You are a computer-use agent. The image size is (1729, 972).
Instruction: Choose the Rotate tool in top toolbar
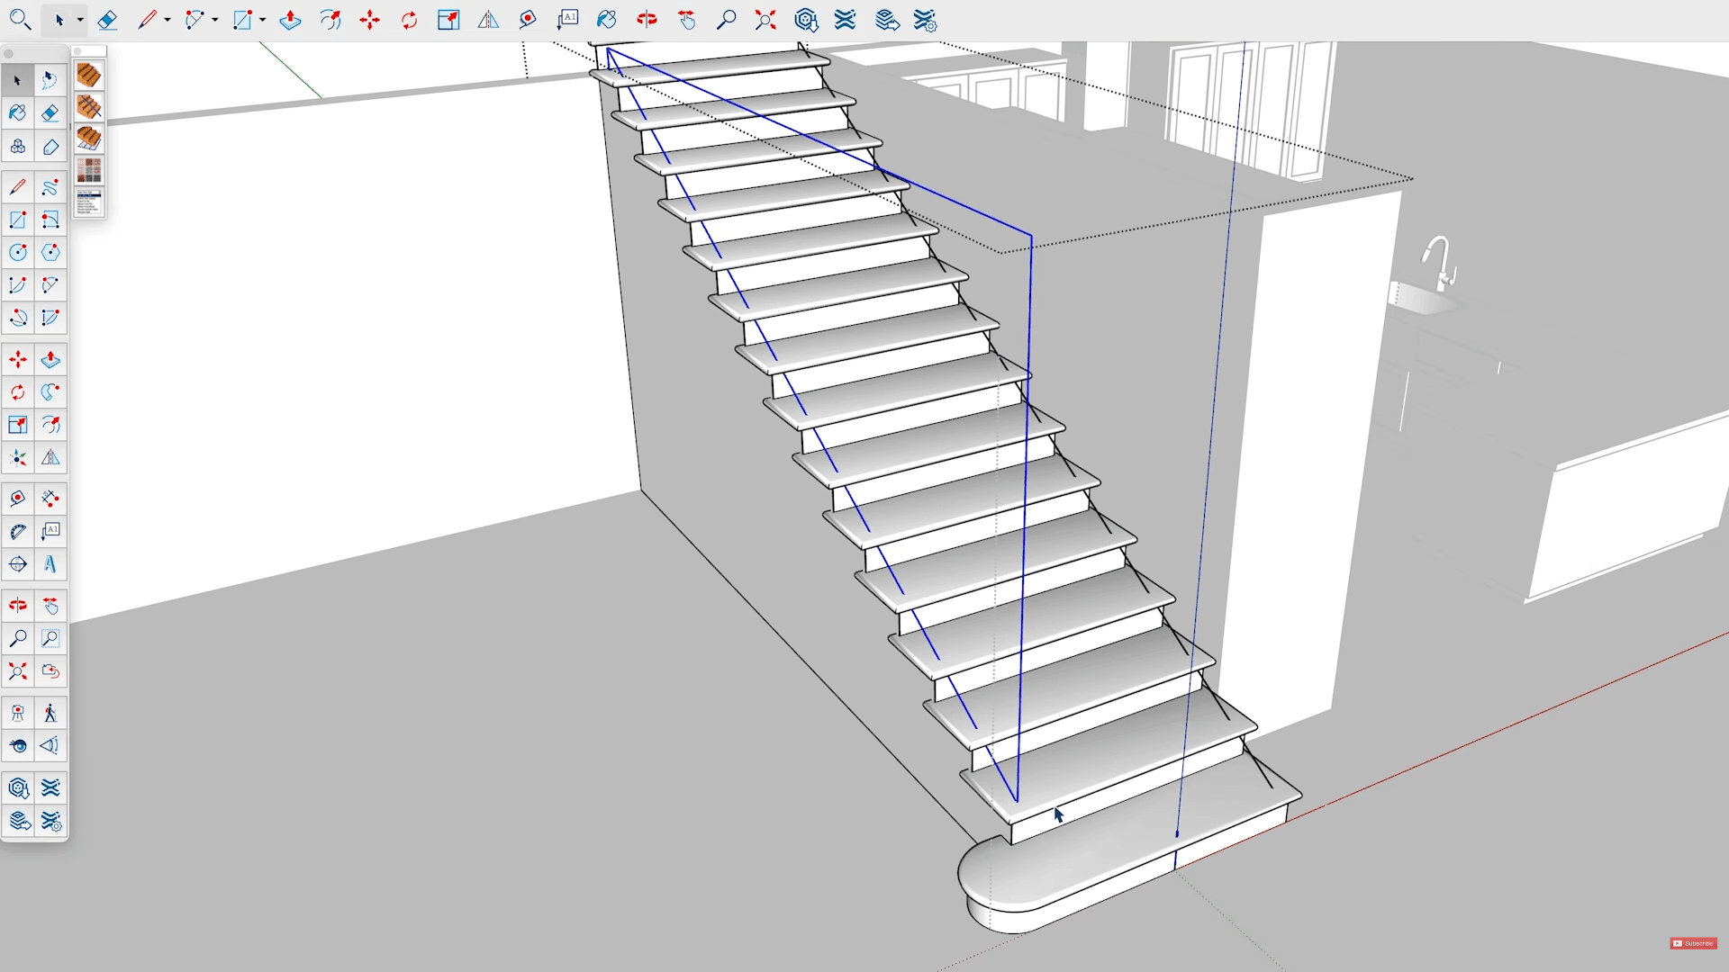pos(410,20)
